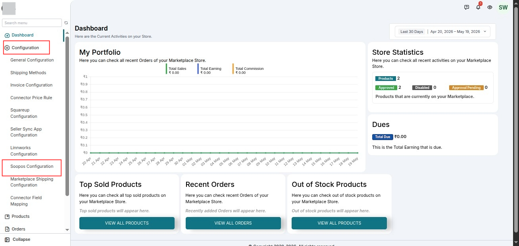Screen dimensions: 519x246
Task: Click the Products count badge
Action: tap(386, 79)
